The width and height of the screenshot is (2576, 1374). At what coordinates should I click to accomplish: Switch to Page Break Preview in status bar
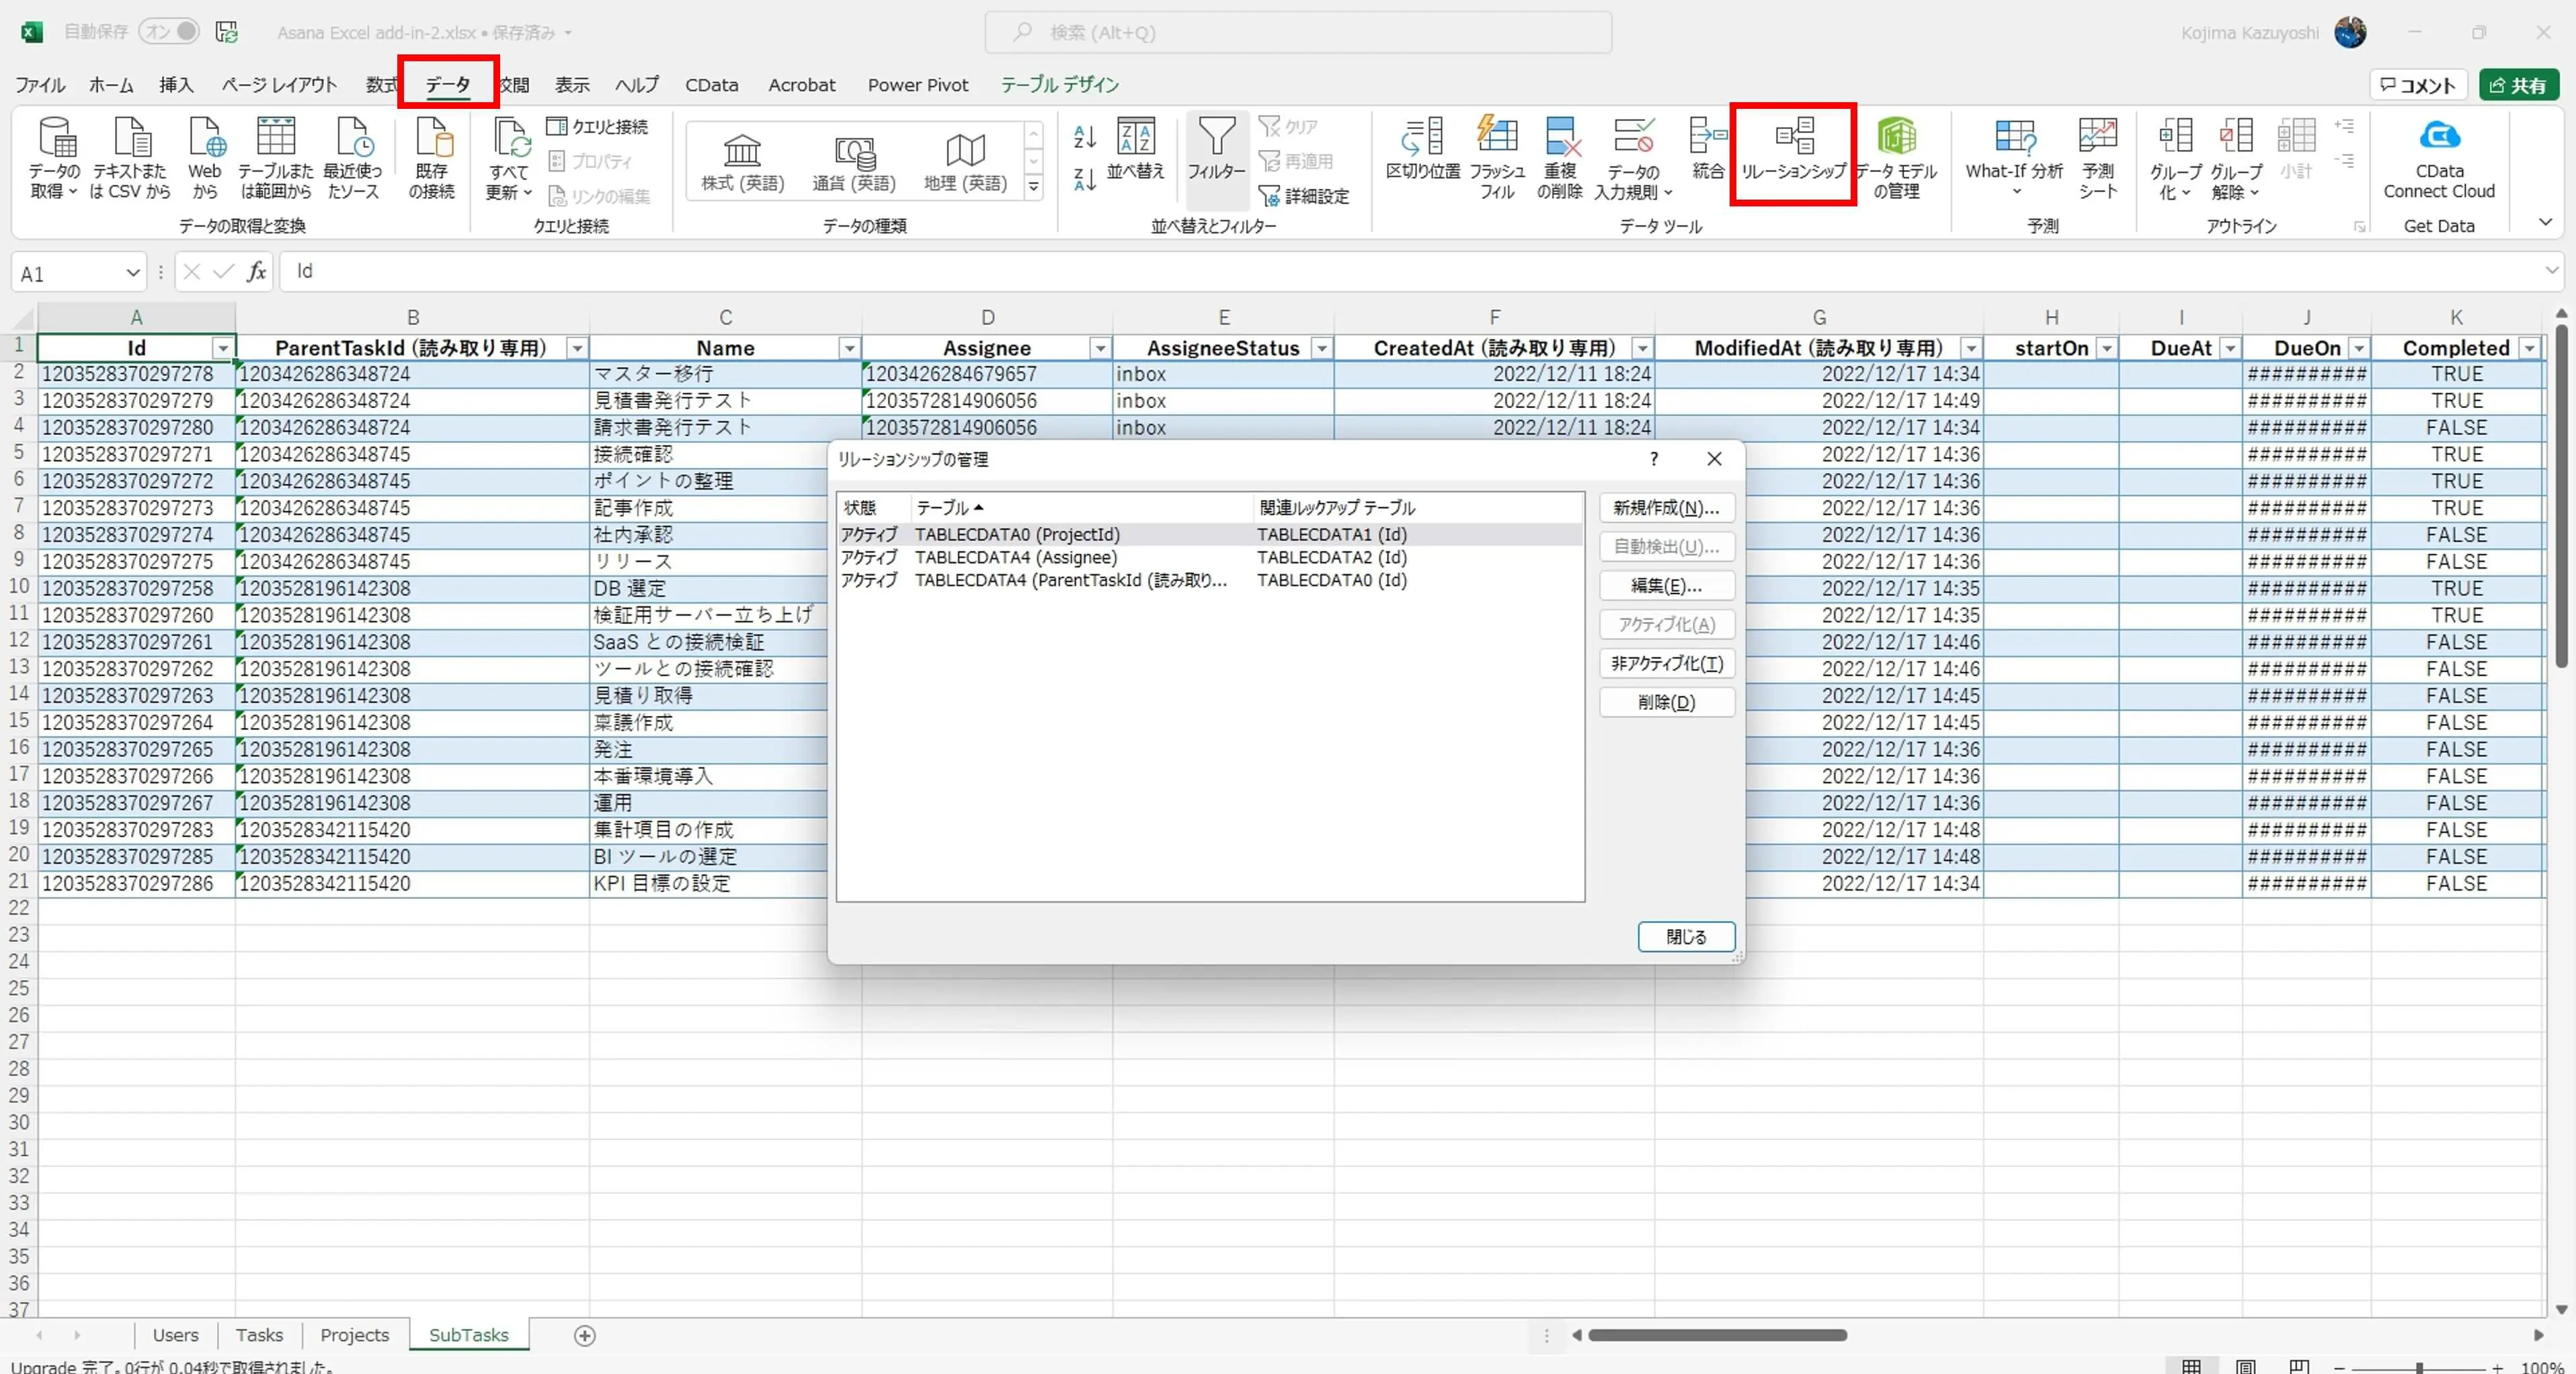[2299, 1366]
